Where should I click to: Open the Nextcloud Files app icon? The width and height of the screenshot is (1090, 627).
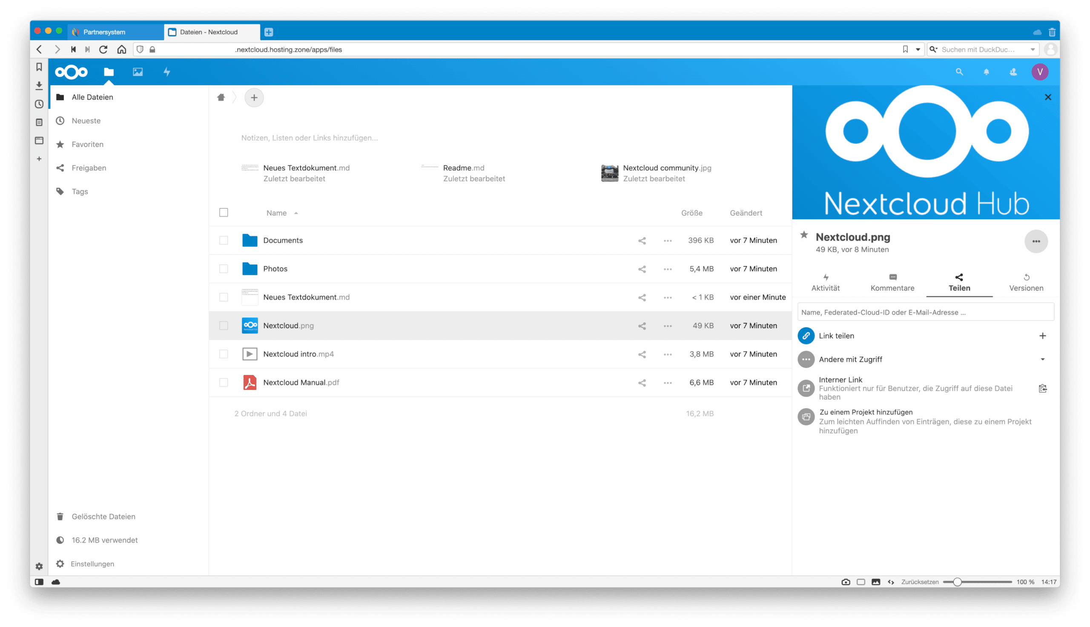click(109, 72)
